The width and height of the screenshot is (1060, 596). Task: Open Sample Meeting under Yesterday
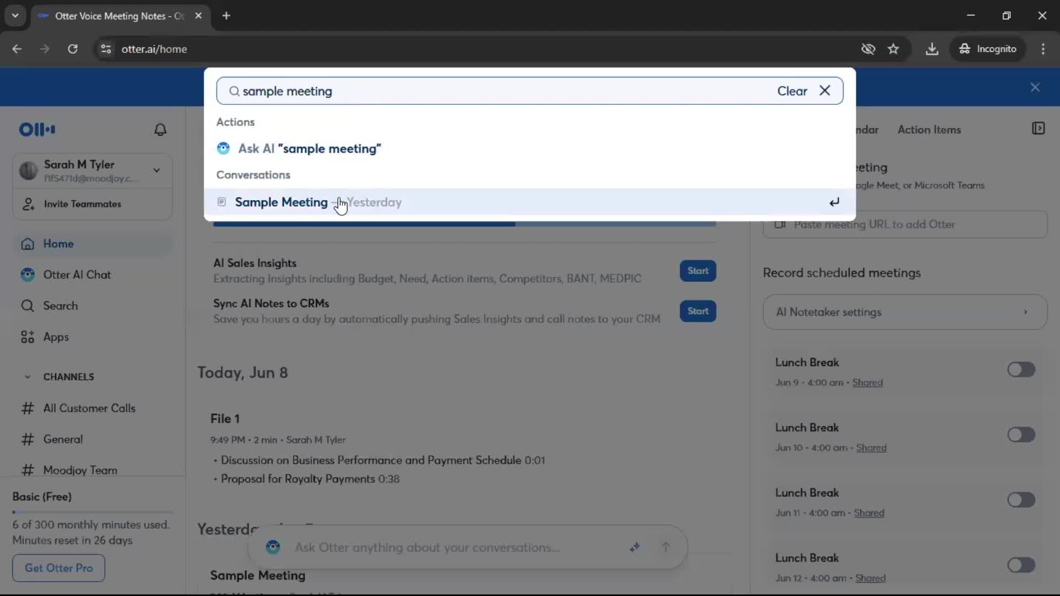pyautogui.click(x=257, y=576)
